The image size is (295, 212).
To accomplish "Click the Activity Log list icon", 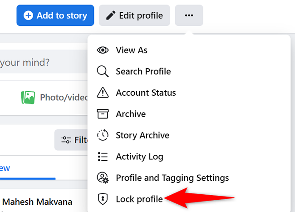I will 103,157.
